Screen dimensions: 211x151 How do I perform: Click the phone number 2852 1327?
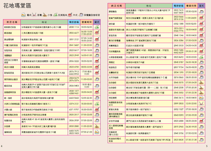178,109
